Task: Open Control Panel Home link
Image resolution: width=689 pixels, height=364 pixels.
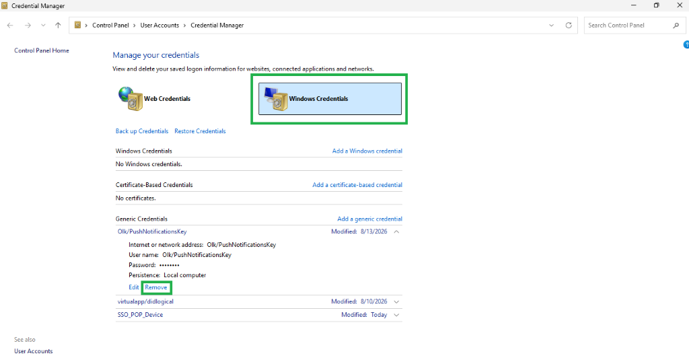Action: click(x=41, y=50)
